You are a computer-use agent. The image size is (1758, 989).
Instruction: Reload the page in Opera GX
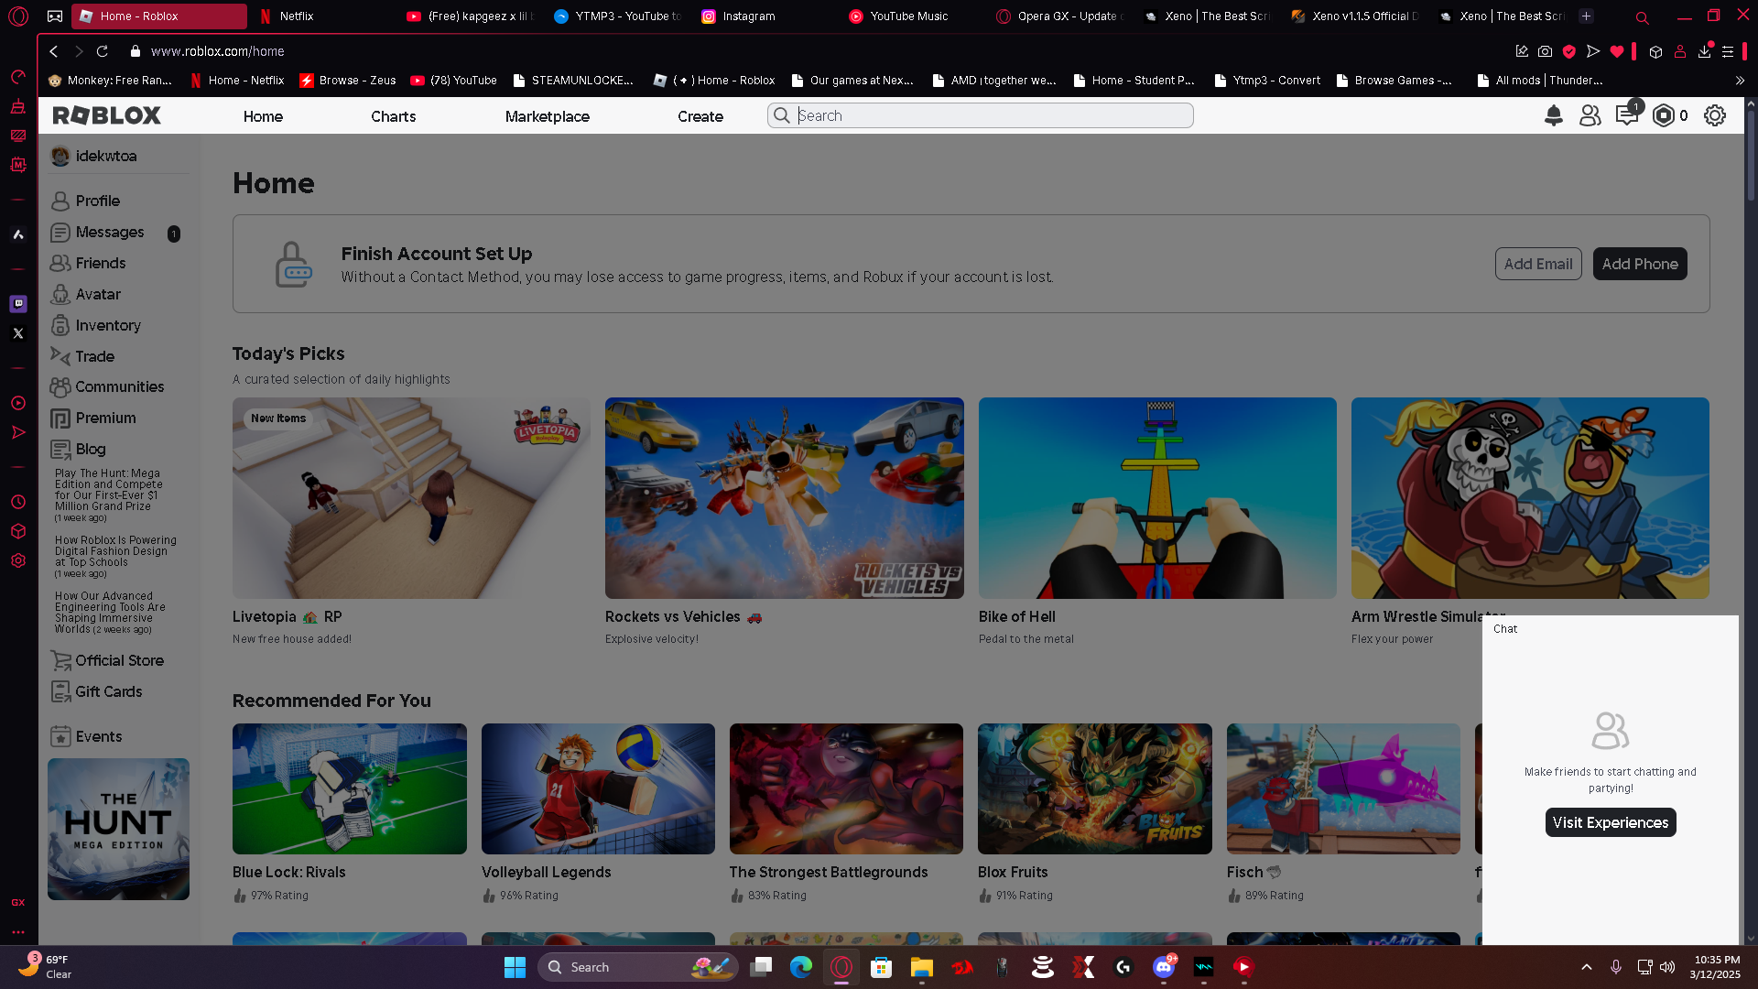click(103, 51)
